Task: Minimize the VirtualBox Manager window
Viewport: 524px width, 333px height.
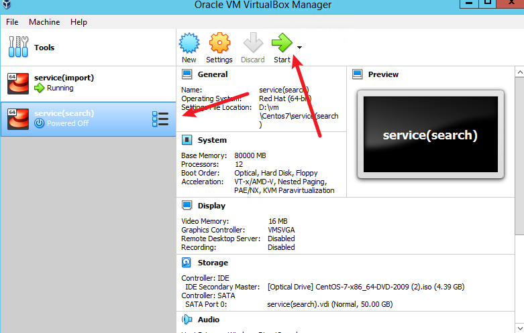Action: click(469, 3)
